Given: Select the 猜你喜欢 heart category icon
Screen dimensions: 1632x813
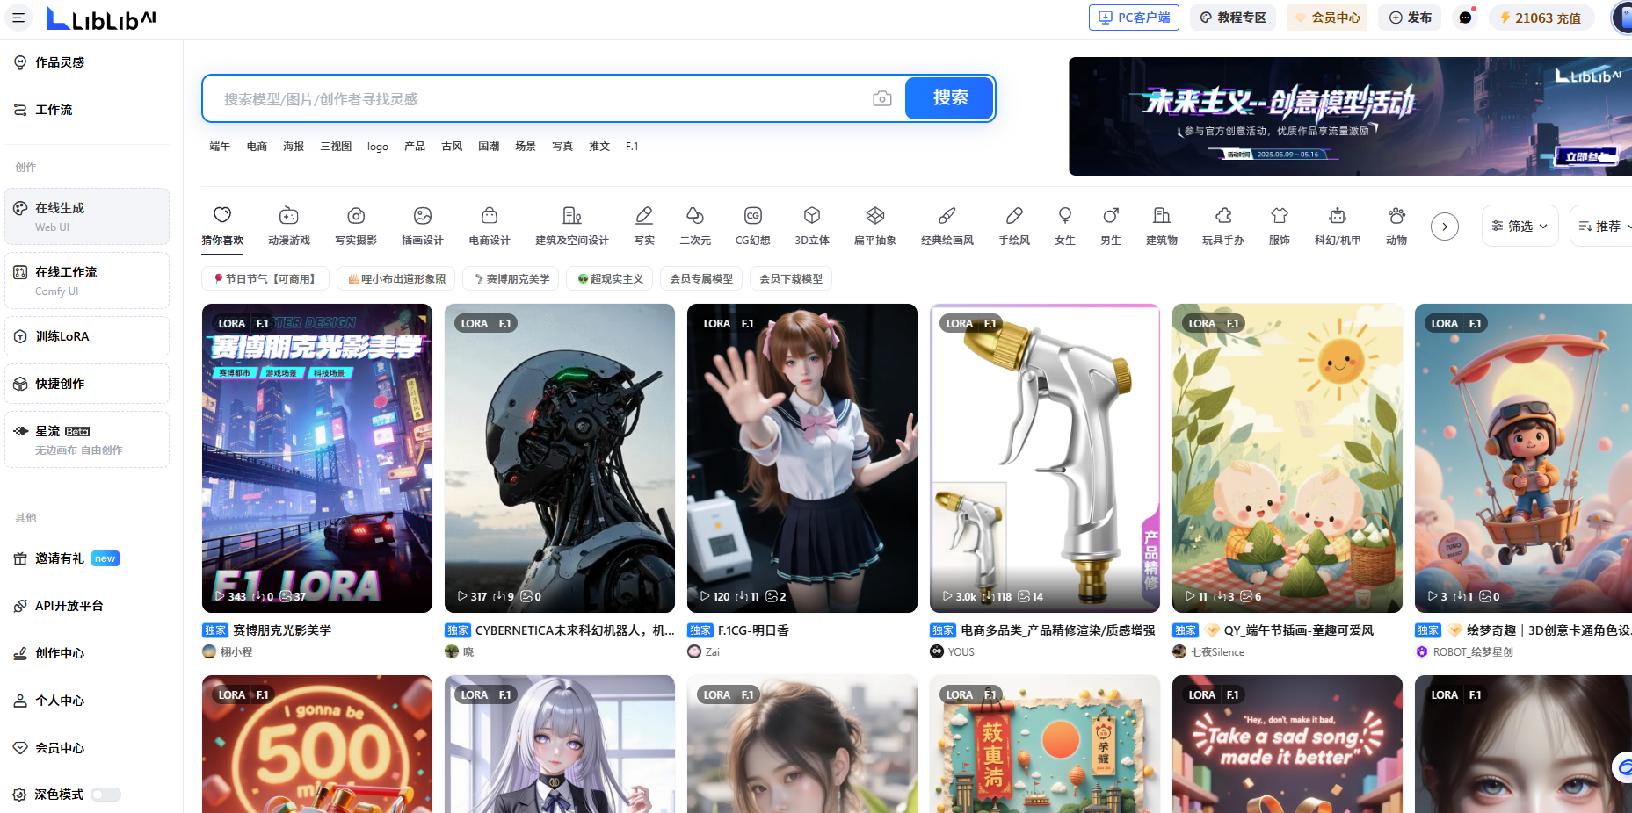Looking at the screenshot, I should pos(222,215).
